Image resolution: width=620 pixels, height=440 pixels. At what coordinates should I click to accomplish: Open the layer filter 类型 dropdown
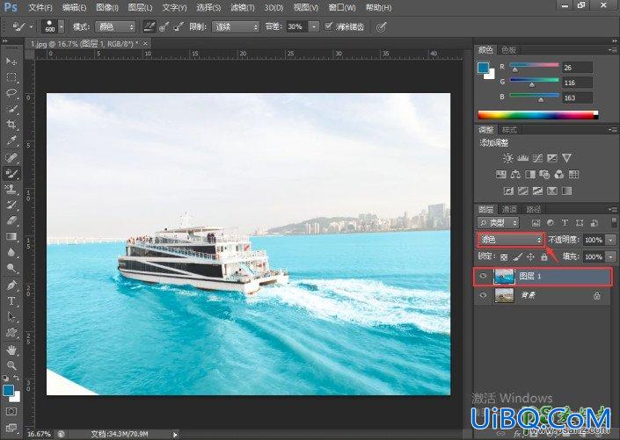(499, 223)
